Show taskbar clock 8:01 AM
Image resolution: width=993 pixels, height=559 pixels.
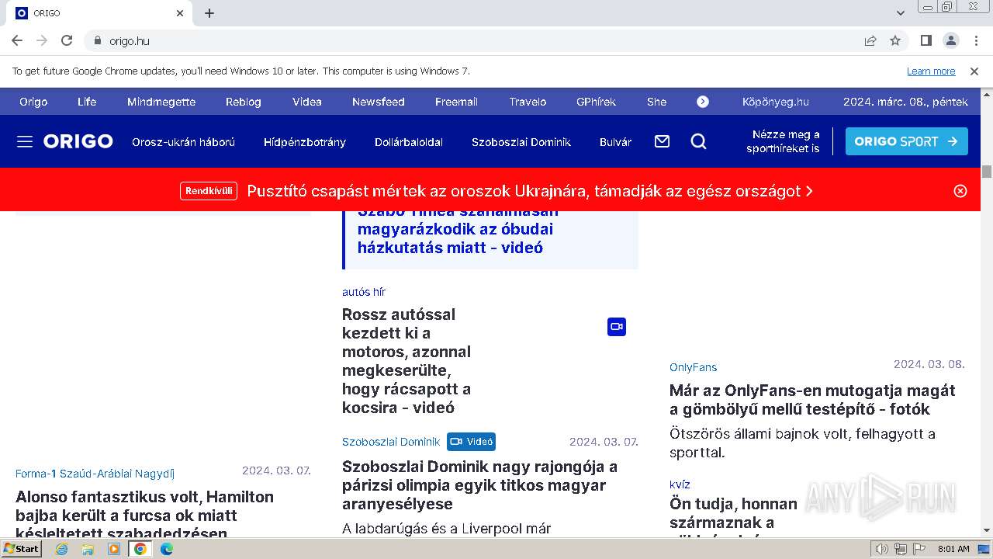tap(953, 549)
